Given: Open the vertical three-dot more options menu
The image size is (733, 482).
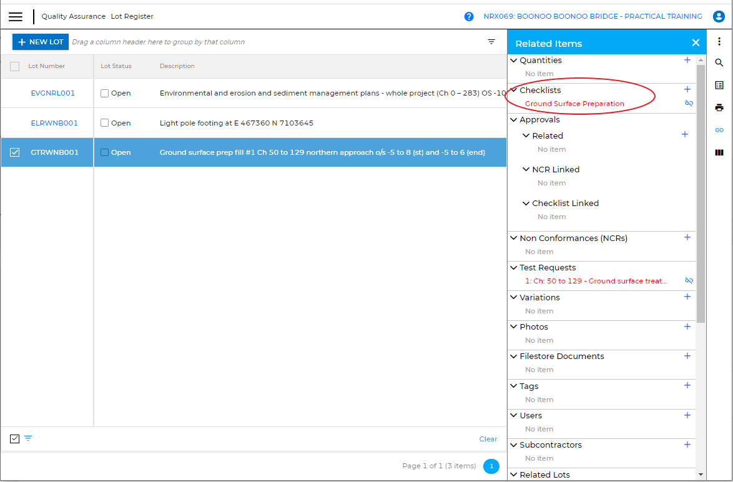Looking at the screenshot, I should coord(719,42).
